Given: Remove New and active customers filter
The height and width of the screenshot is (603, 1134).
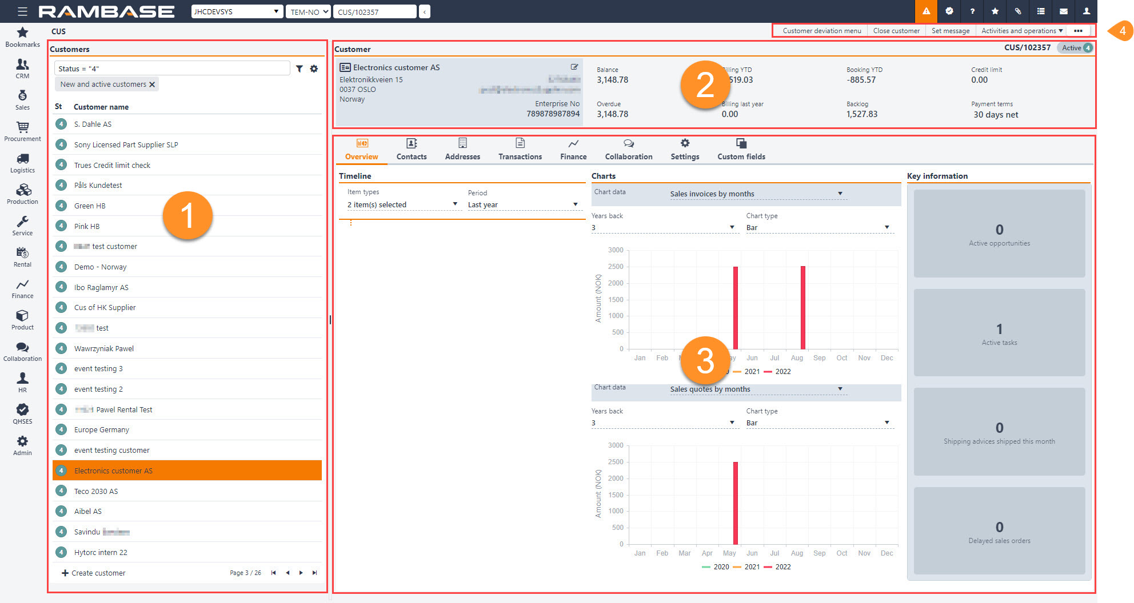Looking at the screenshot, I should [152, 85].
